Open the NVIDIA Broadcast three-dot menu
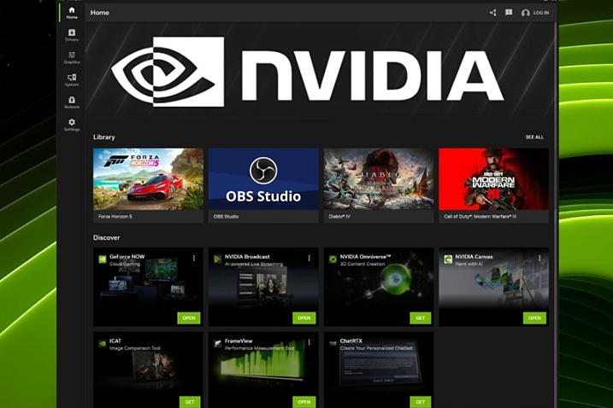The width and height of the screenshot is (613, 408). click(x=309, y=258)
